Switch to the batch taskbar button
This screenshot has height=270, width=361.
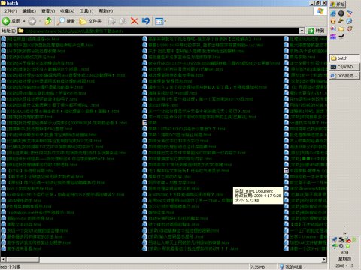[x=344, y=58]
